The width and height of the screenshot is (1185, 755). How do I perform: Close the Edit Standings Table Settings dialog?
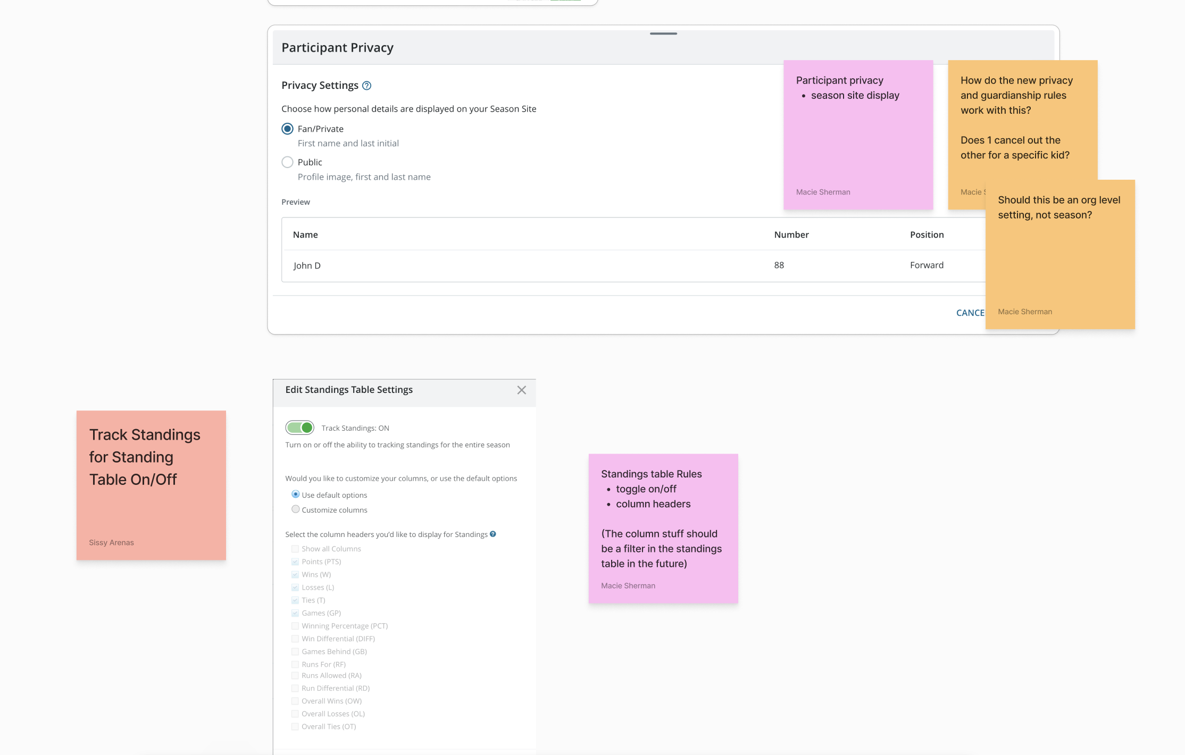[x=521, y=390]
